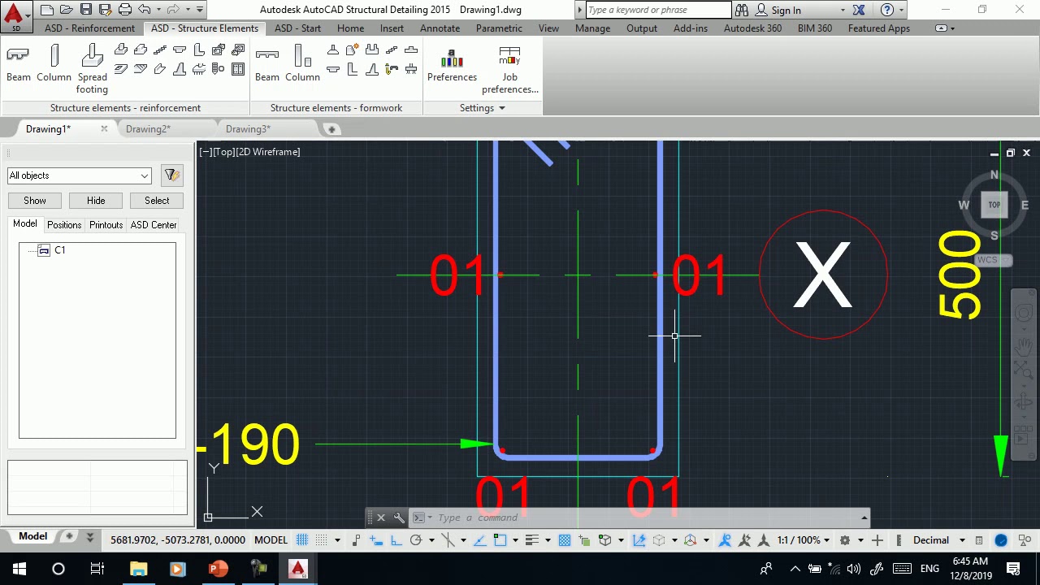Toggle lineweight display
The height and width of the screenshot is (585, 1040).
coord(532,540)
